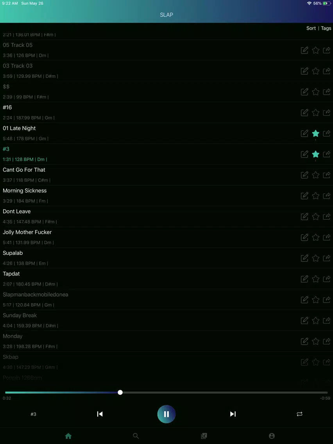Viewport: 333px width, 444px height.
Task: Open the Tags filter
Action: pos(326,28)
